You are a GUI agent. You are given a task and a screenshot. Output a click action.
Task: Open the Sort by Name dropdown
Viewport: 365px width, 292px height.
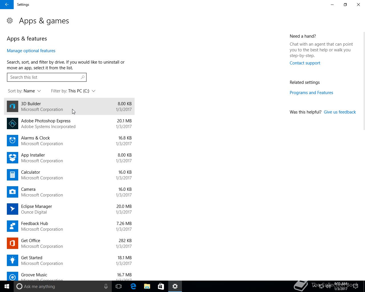[x=25, y=91]
